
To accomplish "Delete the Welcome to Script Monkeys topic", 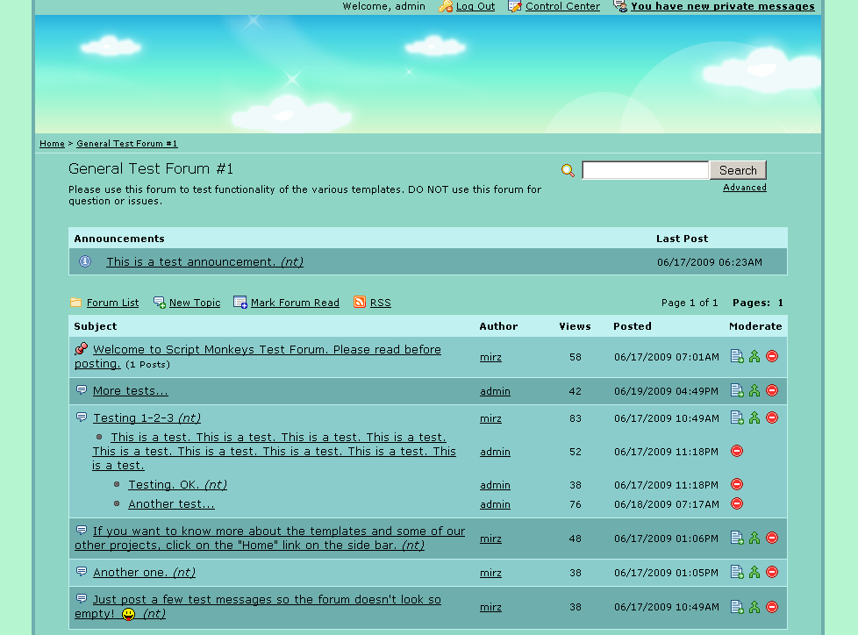I will point(772,357).
